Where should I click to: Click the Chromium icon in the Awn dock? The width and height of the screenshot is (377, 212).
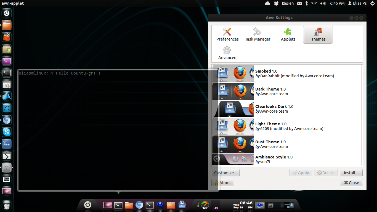139,205
